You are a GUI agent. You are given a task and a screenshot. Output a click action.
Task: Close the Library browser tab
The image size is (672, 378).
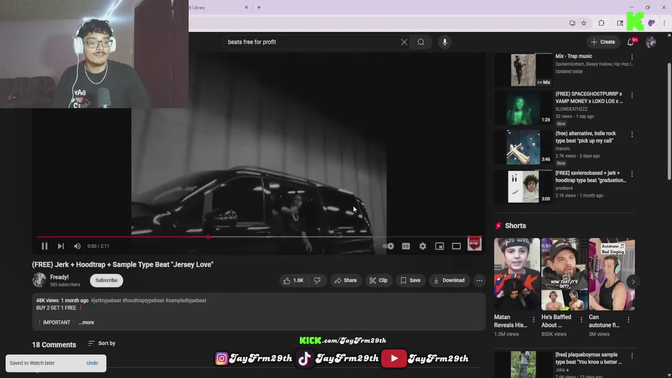click(x=247, y=7)
